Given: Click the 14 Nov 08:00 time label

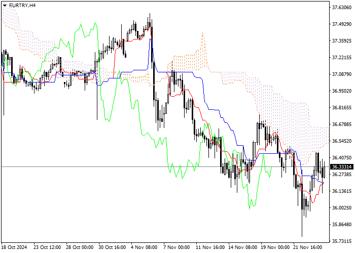Looking at the screenshot, I should pyautogui.click(x=243, y=247).
